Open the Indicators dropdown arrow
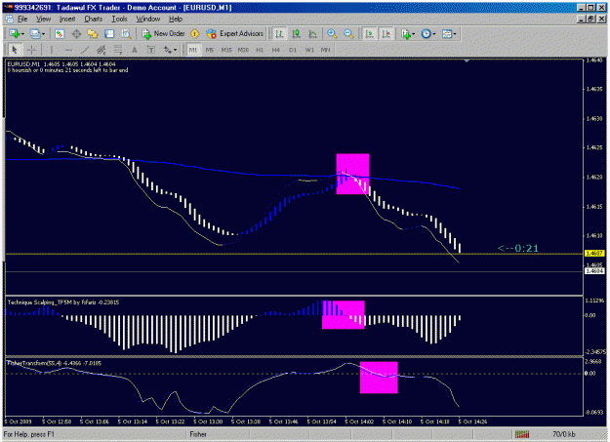This screenshot has width=610, height=442. pos(414,34)
